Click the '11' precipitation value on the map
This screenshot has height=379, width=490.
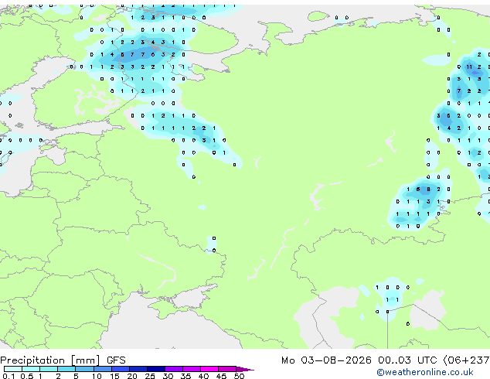click(x=469, y=67)
